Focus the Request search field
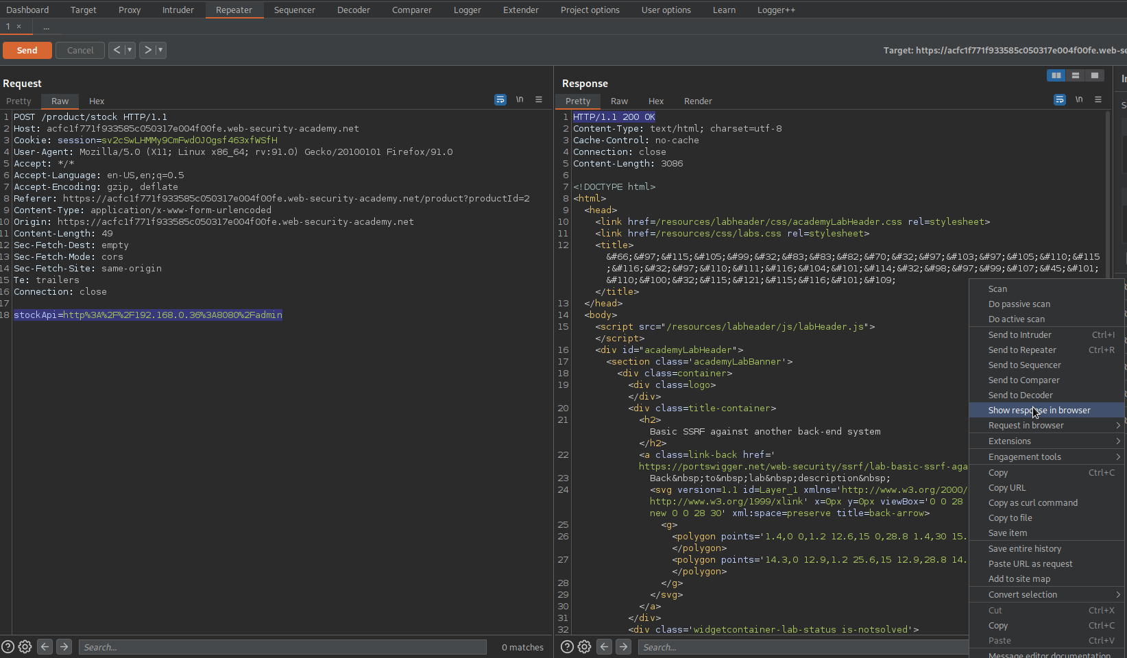The width and height of the screenshot is (1127, 658). (x=282, y=647)
